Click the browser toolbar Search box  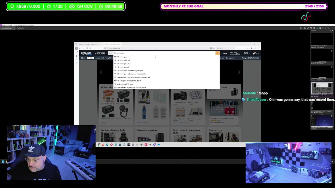coord(226,48)
